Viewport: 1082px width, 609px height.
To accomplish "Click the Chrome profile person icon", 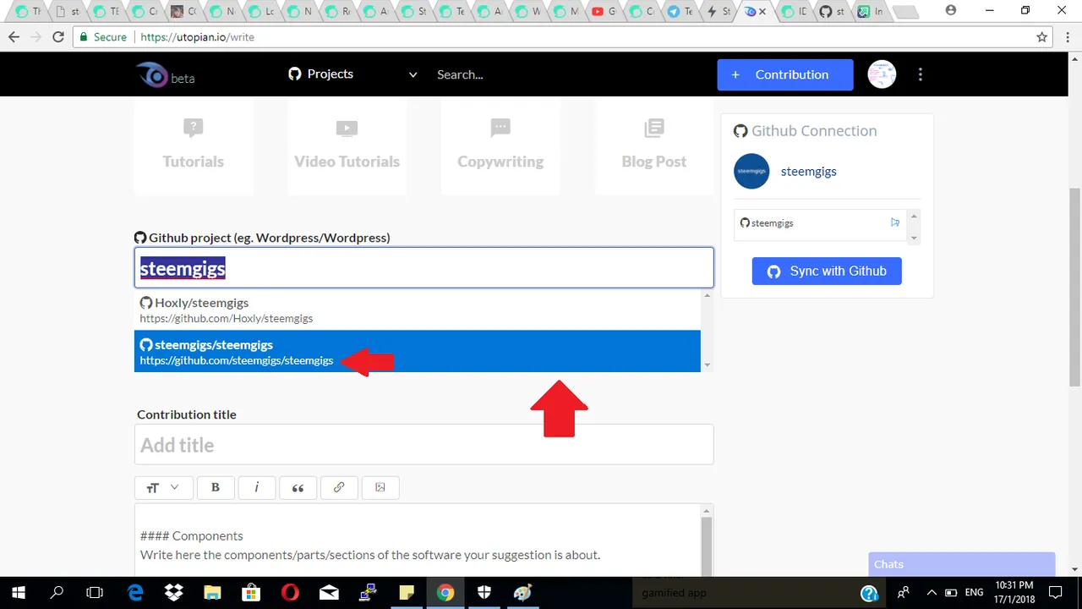I will point(951,10).
